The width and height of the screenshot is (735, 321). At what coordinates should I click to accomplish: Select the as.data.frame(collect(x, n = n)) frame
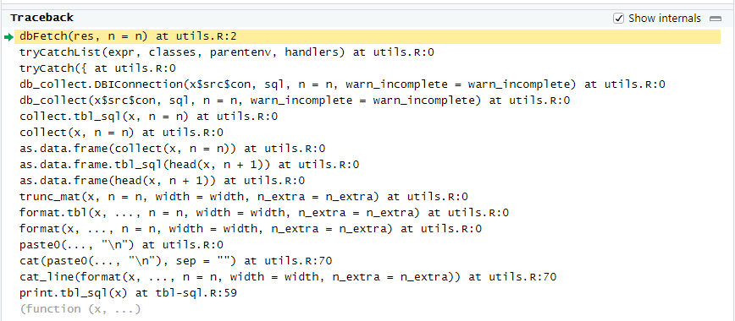click(x=172, y=149)
